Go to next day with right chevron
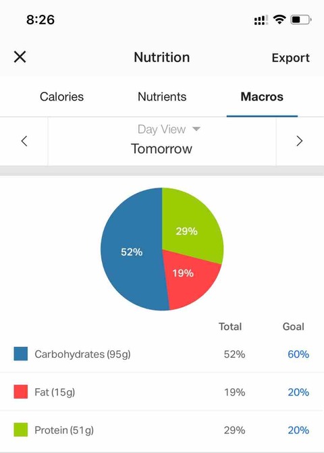Viewport: 324px width, 453px height. 300,141
